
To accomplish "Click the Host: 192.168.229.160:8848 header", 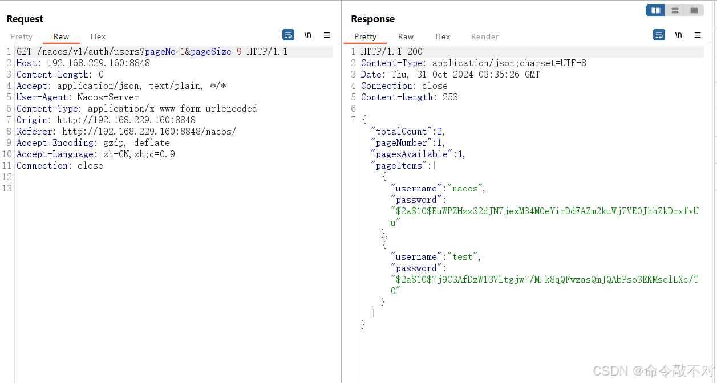I will (x=83, y=63).
